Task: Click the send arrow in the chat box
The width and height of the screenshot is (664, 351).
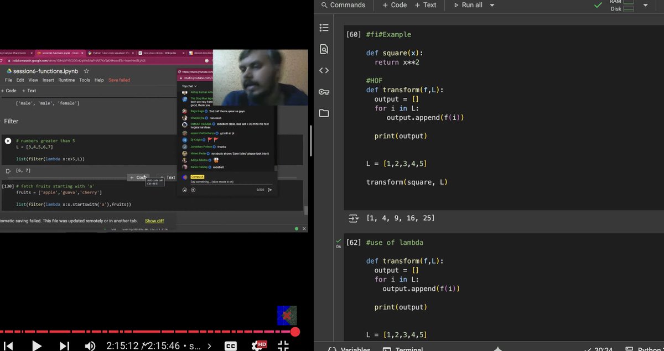Action: point(270,190)
